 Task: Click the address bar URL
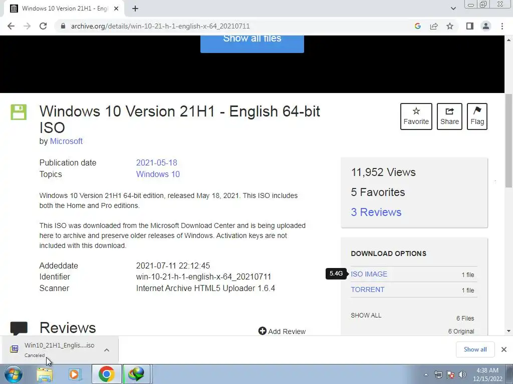pyautogui.click(x=160, y=26)
